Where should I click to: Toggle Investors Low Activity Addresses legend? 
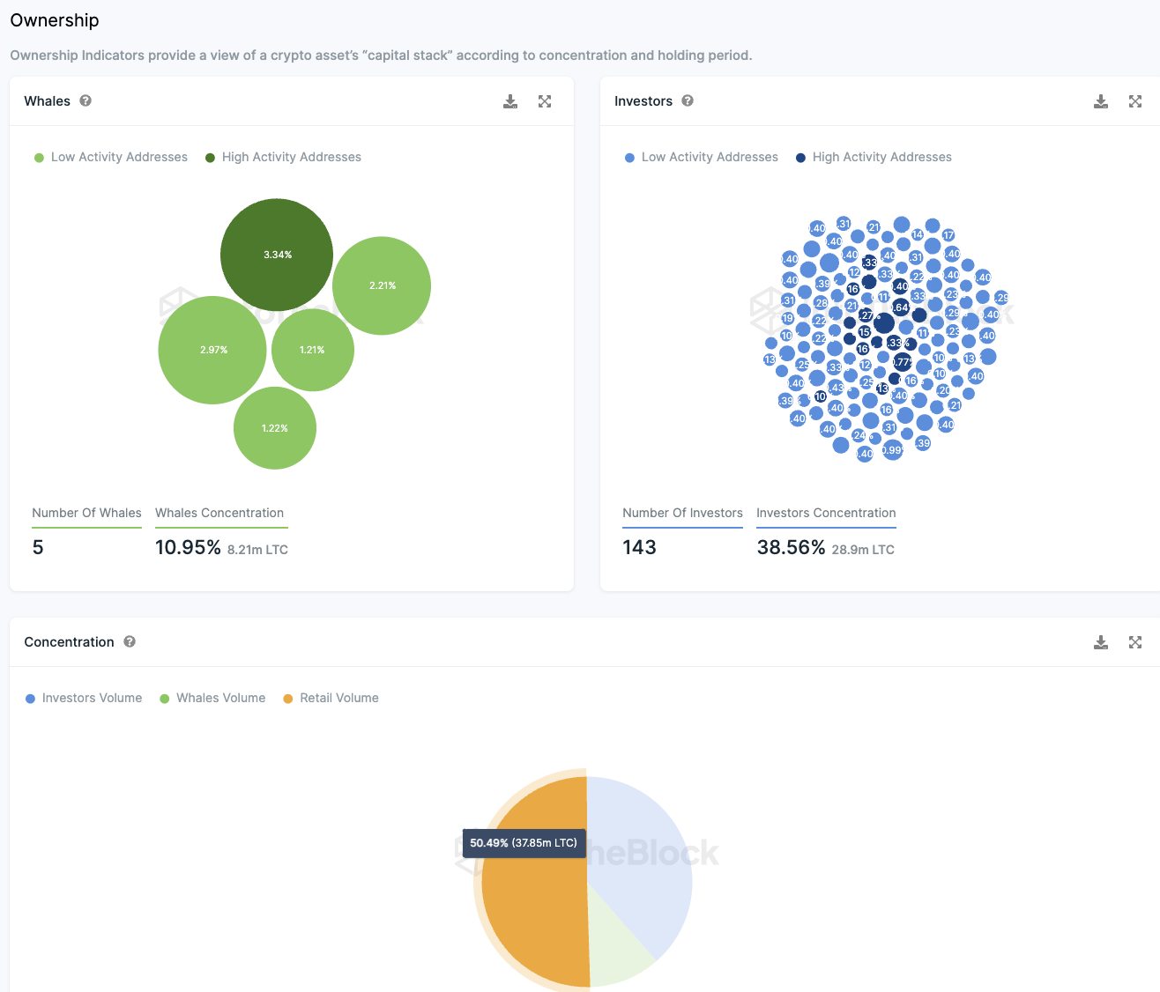point(702,157)
